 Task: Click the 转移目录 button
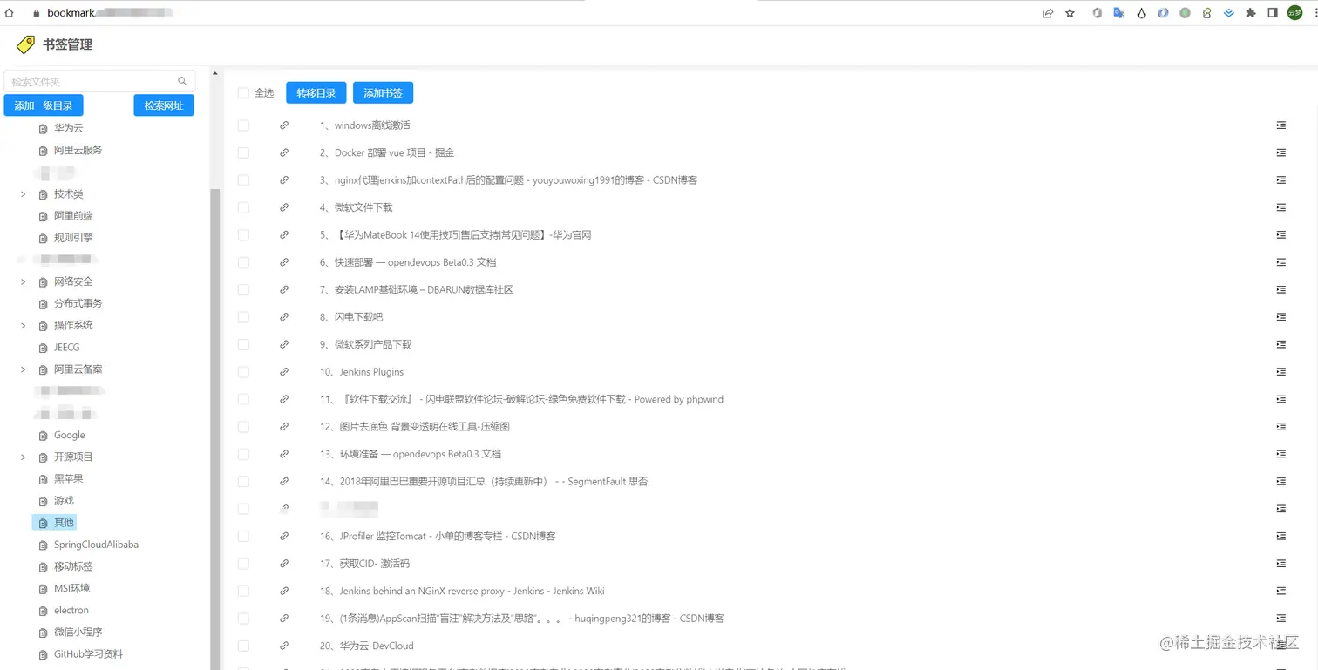point(316,92)
